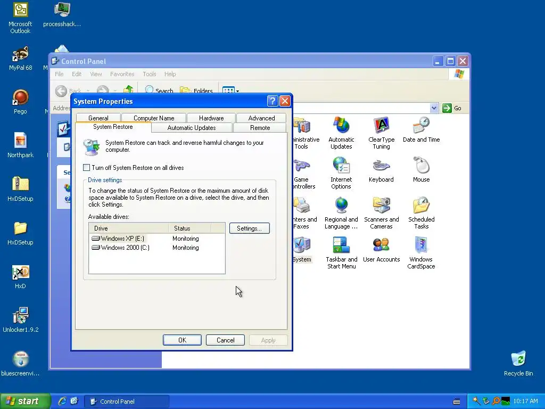545x409 pixels.
Task: Switch to the Computer Name tab
Action: pos(154,118)
